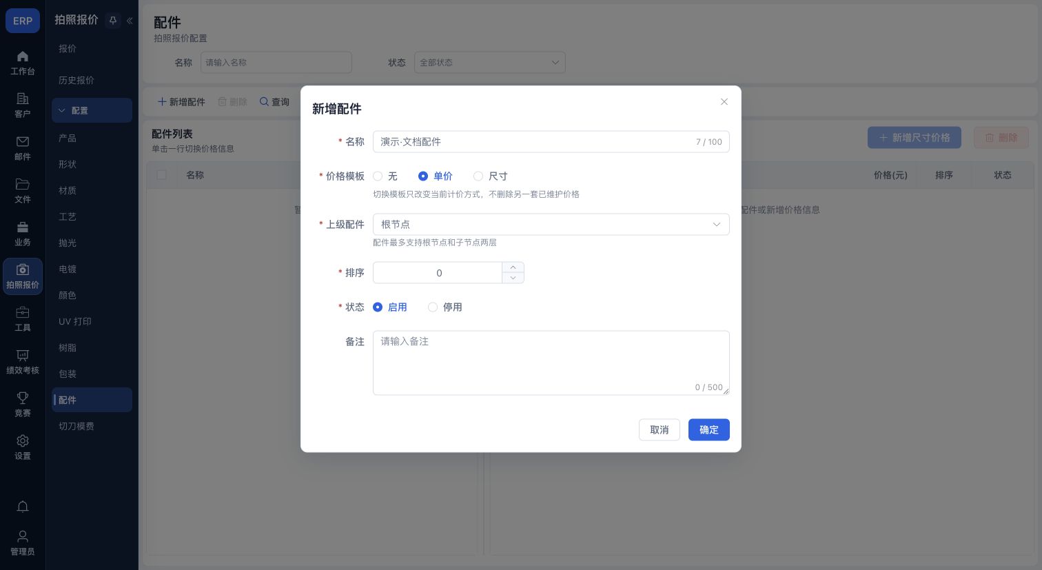Close the 新增配件 dialog with X
This screenshot has width=1042, height=570.
[x=724, y=102]
